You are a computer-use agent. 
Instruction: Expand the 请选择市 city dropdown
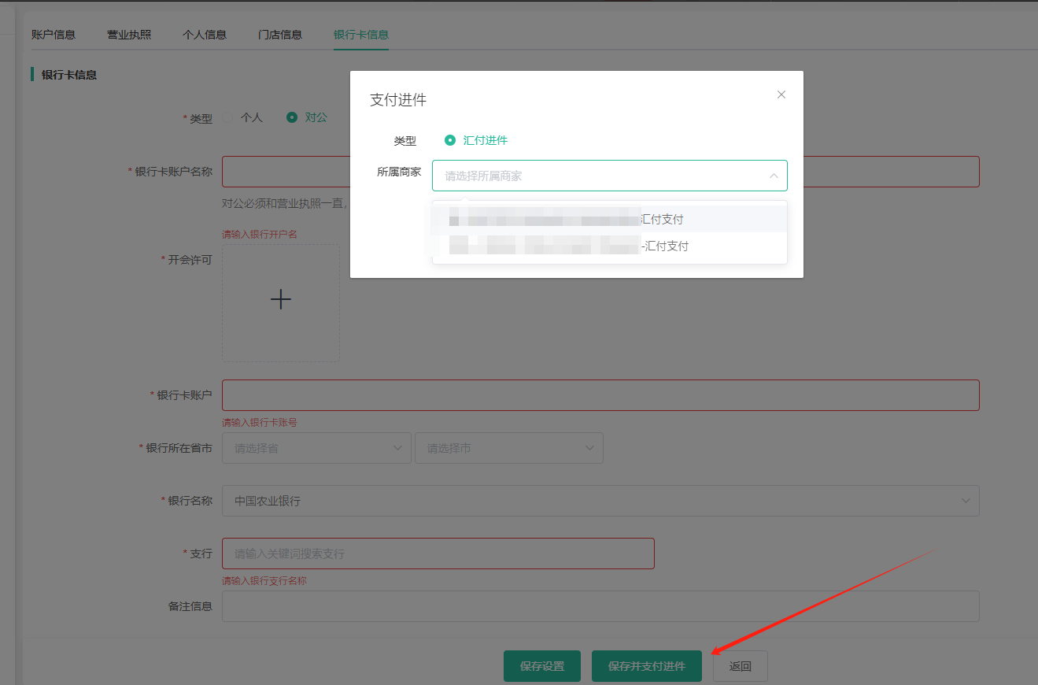point(508,448)
